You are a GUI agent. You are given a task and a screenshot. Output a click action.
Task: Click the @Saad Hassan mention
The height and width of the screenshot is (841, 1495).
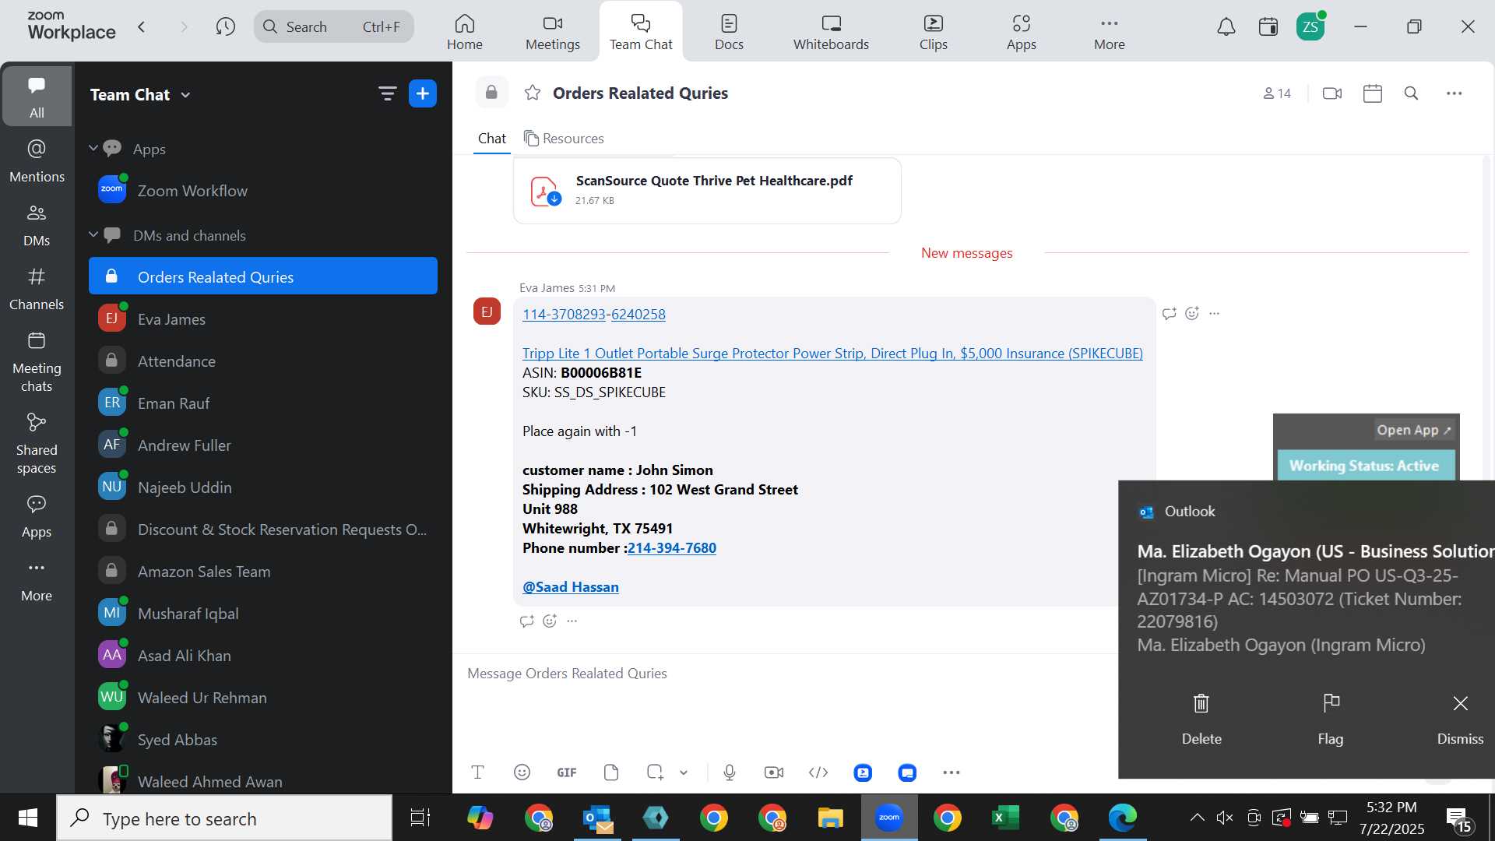(x=571, y=587)
